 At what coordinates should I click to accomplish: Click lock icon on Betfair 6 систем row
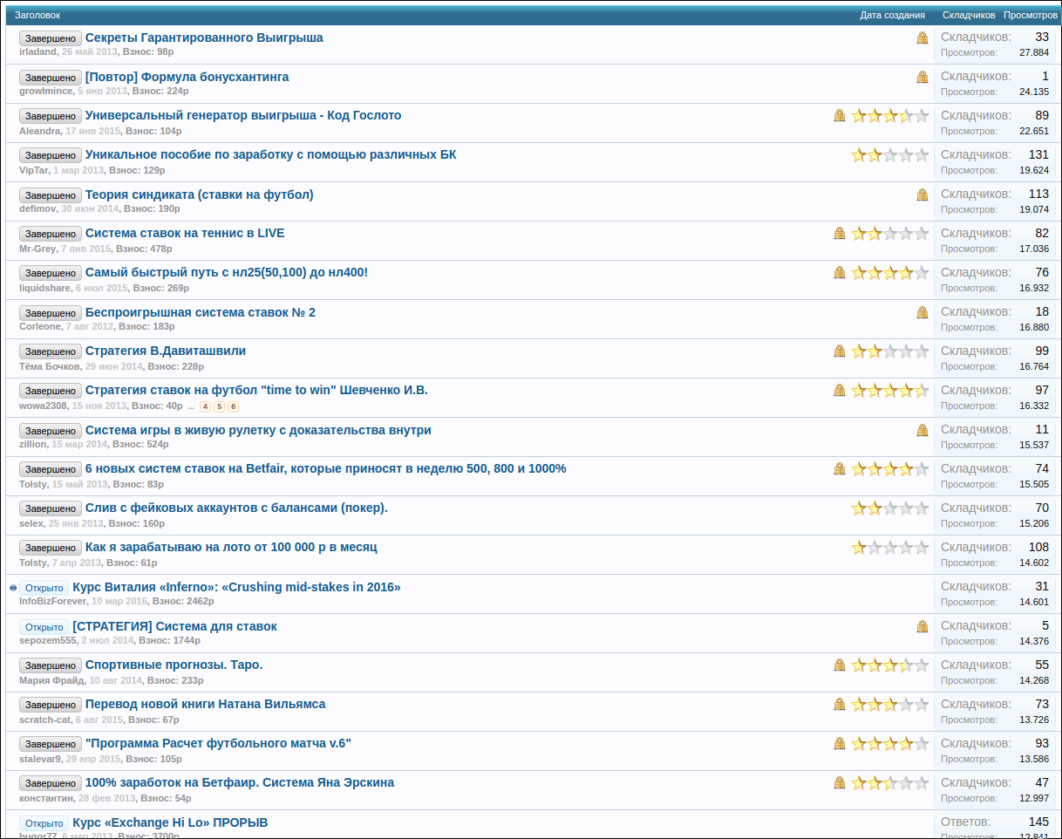[840, 468]
